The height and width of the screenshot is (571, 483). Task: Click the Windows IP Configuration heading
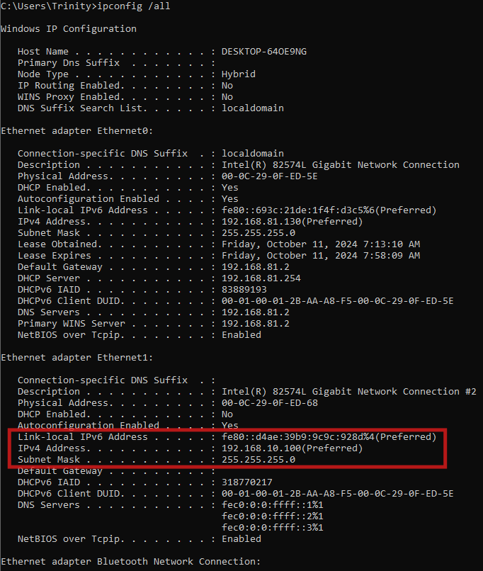(x=69, y=29)
